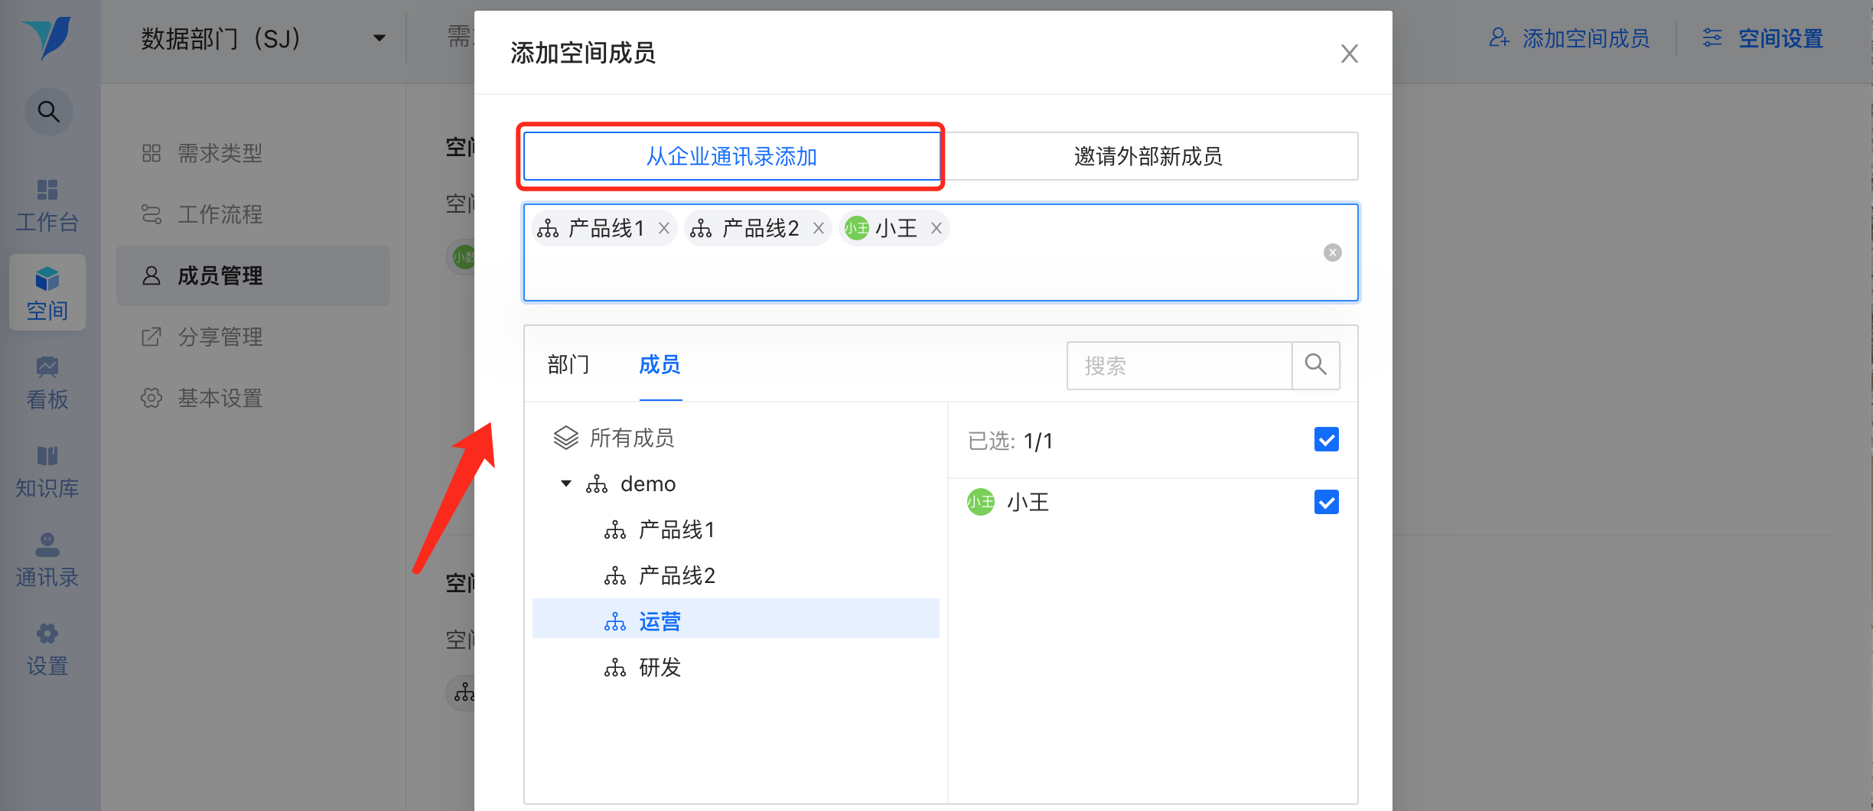This screenshot has width=1873, height=811.
Task: Open the 数据部门 (SJ) space dropdown
Action: click(x=379, y=38)
